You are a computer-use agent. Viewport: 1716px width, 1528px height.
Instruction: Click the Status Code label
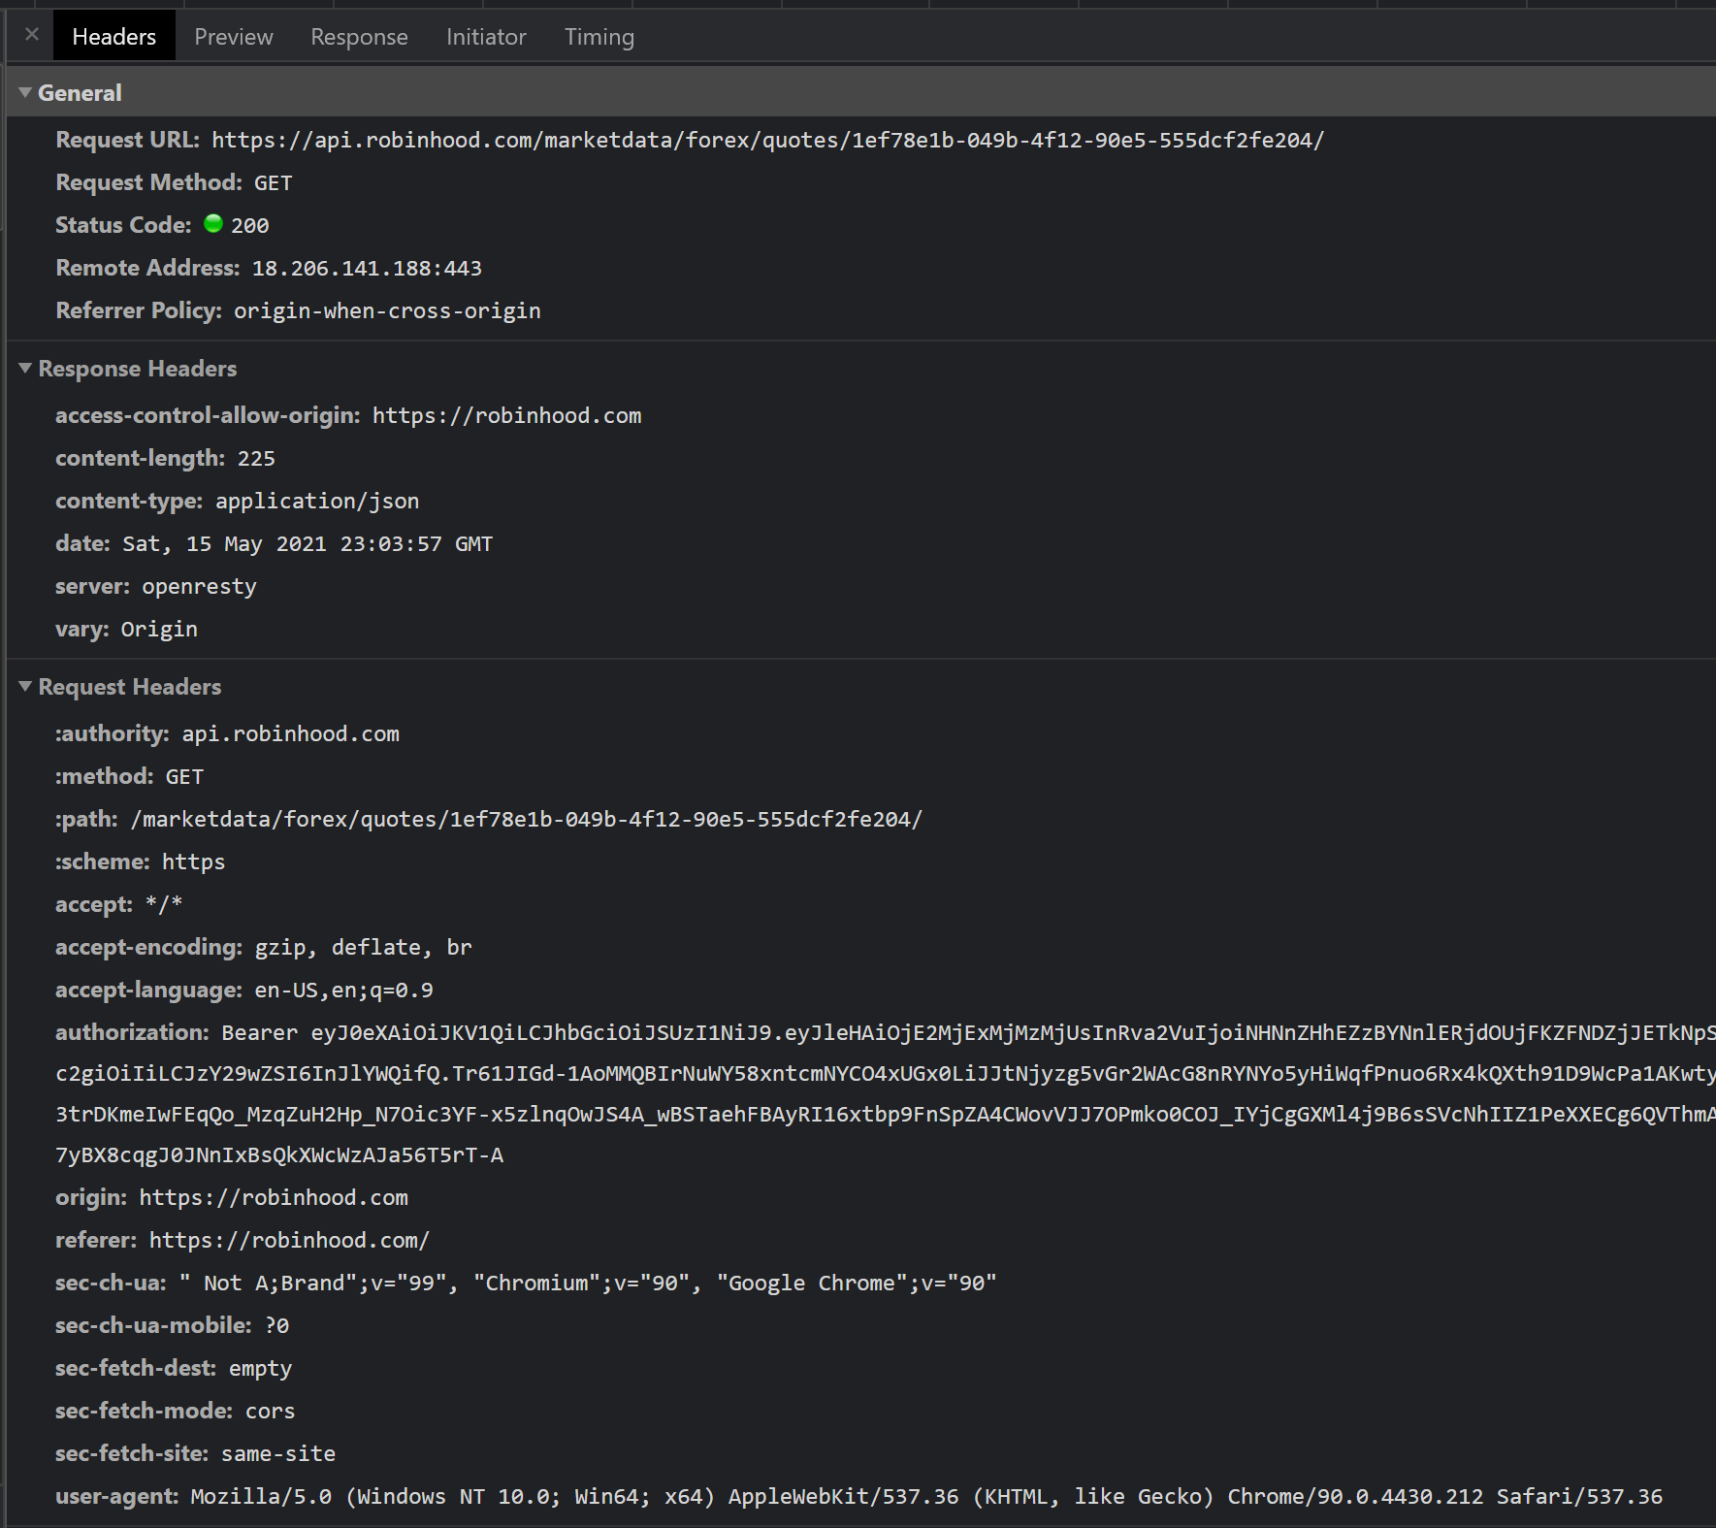[x=123, y=225]
